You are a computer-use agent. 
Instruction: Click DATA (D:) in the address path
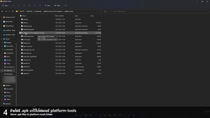[x=30, y=11]
